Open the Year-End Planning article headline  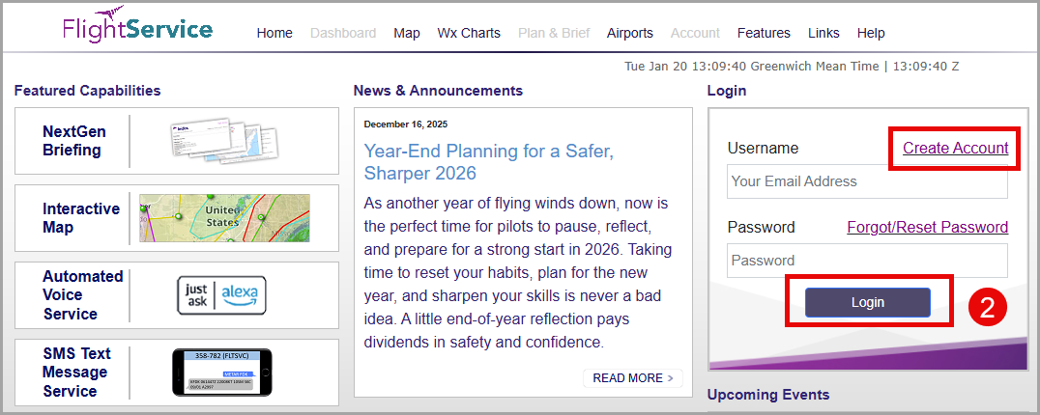(x=488, y=162)
